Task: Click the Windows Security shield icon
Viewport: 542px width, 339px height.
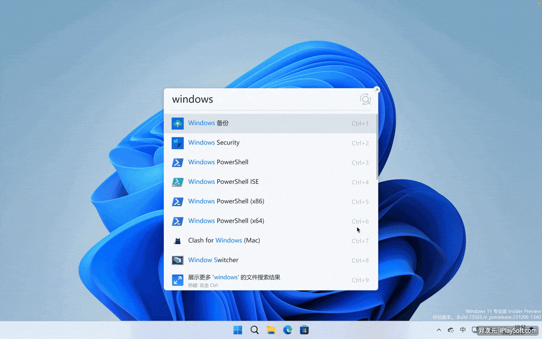Action: [178, 143]
